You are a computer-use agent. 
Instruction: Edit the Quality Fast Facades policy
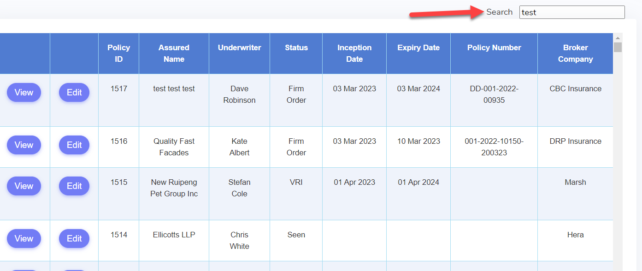[74, 145]
